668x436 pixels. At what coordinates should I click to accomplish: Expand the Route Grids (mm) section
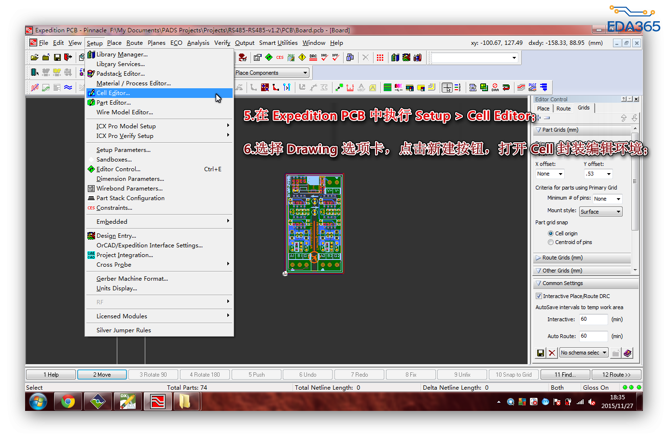[x=582, y=258]
